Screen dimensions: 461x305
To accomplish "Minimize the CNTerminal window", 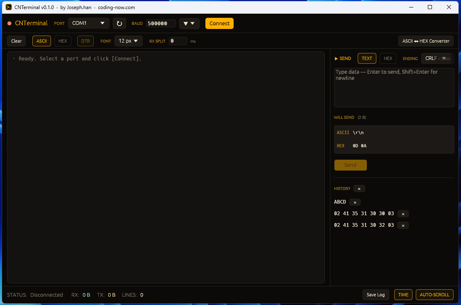I will pos(411,7).
